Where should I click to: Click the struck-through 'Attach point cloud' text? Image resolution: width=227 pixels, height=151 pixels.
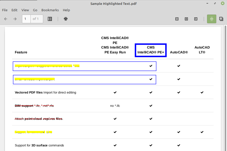(x=39, y=119)
